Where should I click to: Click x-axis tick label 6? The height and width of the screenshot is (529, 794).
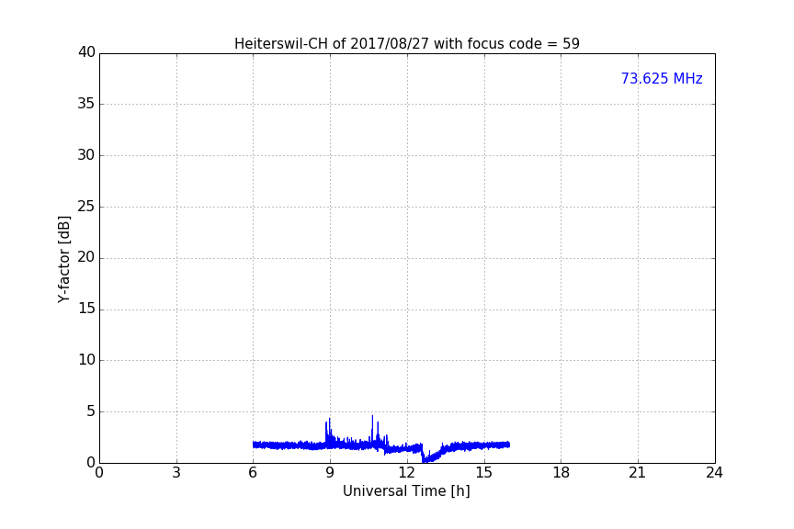[x=254, y=473]
